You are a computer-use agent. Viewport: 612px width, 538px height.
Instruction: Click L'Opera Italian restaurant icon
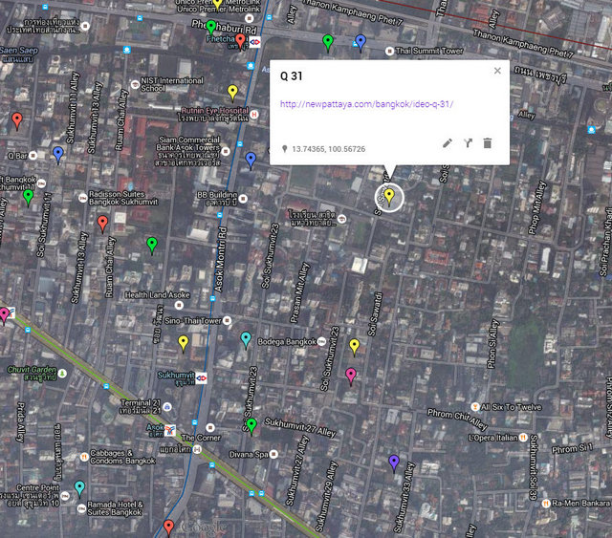[523, 438]
